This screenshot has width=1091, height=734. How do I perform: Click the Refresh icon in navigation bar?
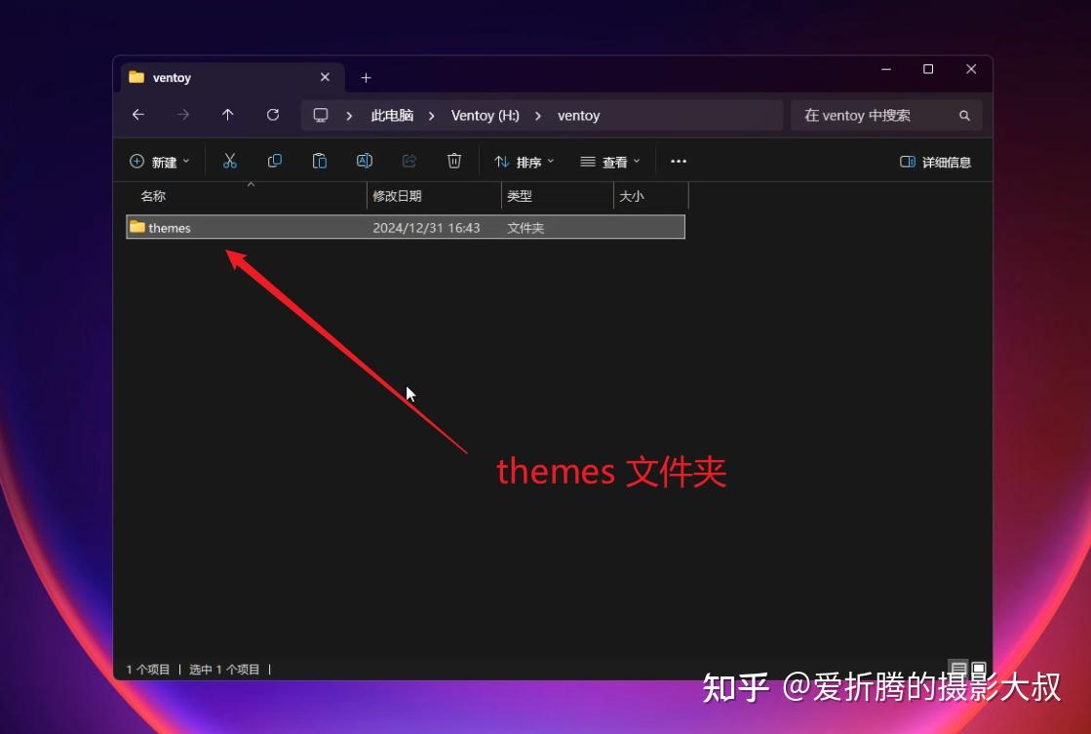tap(273, 115)
